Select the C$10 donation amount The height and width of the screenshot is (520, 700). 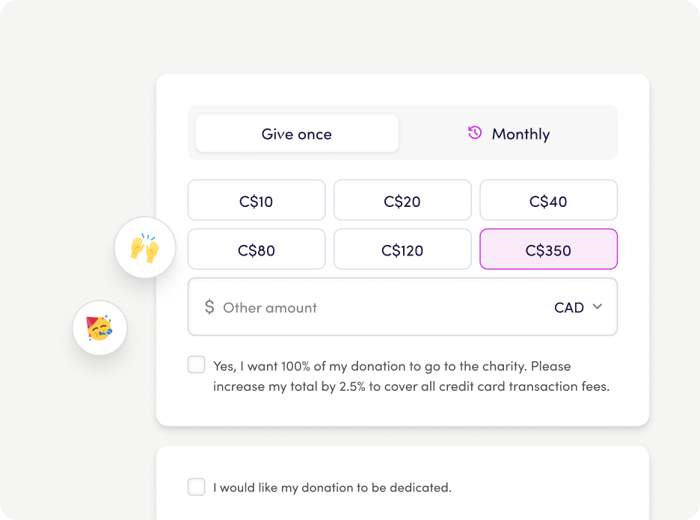(x=257, y=201)
